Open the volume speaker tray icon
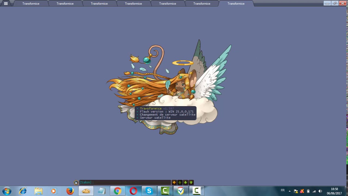 click(x=320, y=191)
